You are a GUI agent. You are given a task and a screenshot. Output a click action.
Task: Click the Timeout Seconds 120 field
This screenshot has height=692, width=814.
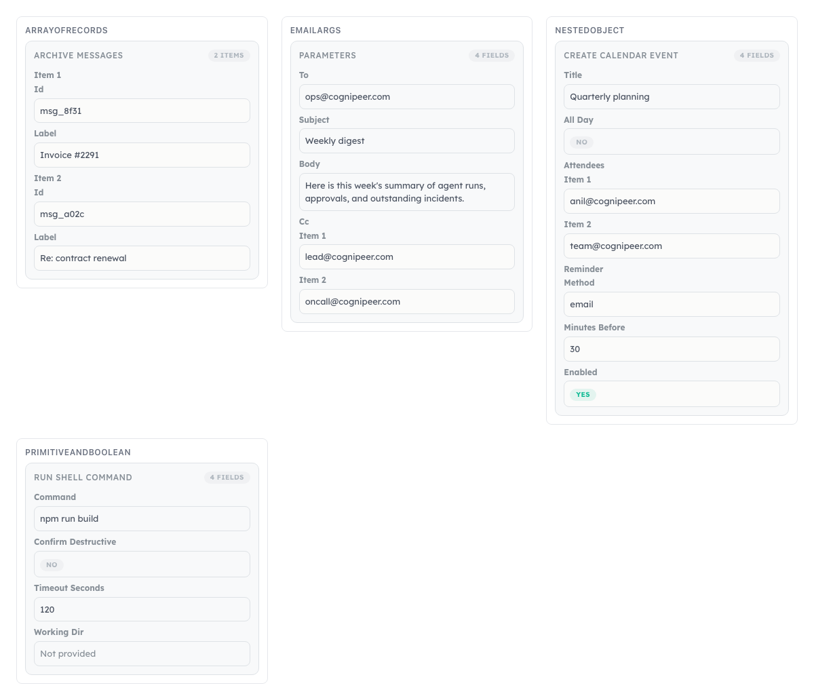(142, 609)
